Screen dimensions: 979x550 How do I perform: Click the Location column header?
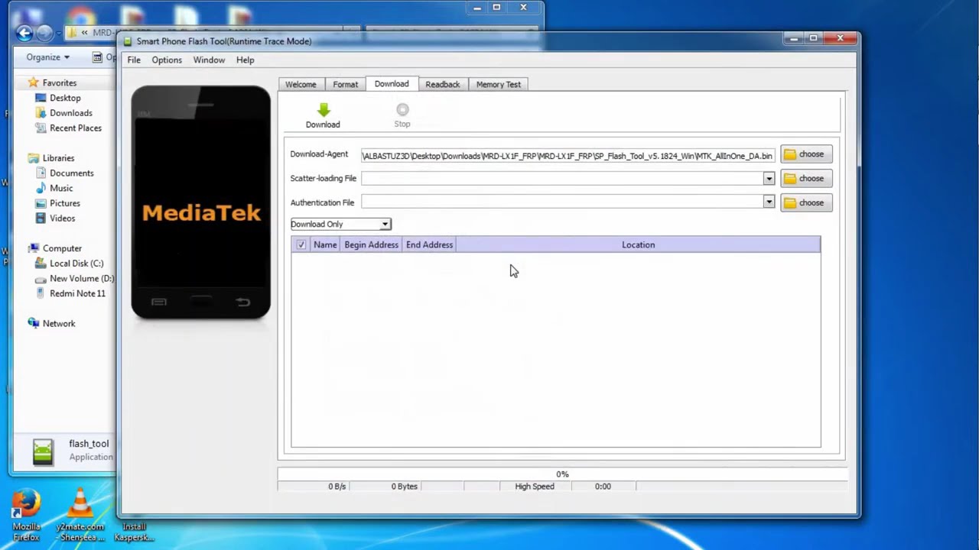click(638, 244)
